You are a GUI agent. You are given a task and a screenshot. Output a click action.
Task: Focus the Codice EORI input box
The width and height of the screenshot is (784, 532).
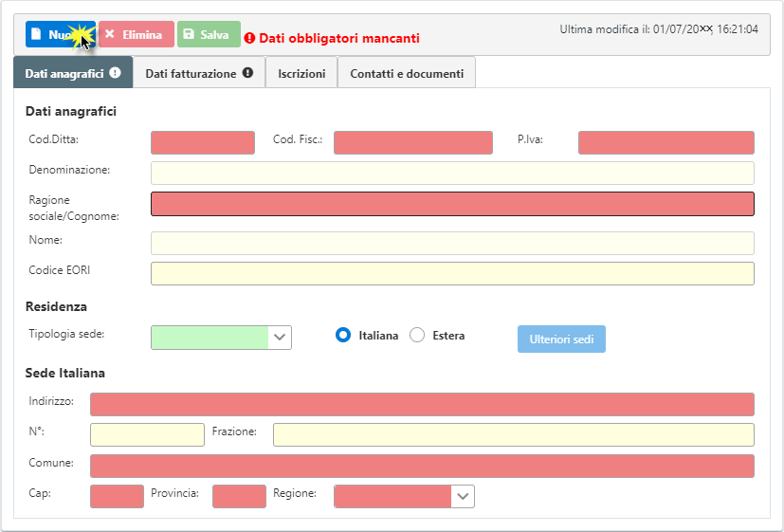[452, 273]
